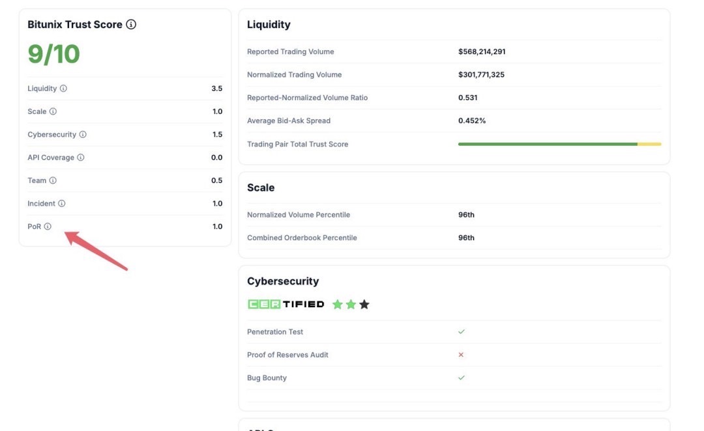Screen dimensions: 704x431
Task: Click the red X for Proof of Reserves Audit
Action: [461, 355]
